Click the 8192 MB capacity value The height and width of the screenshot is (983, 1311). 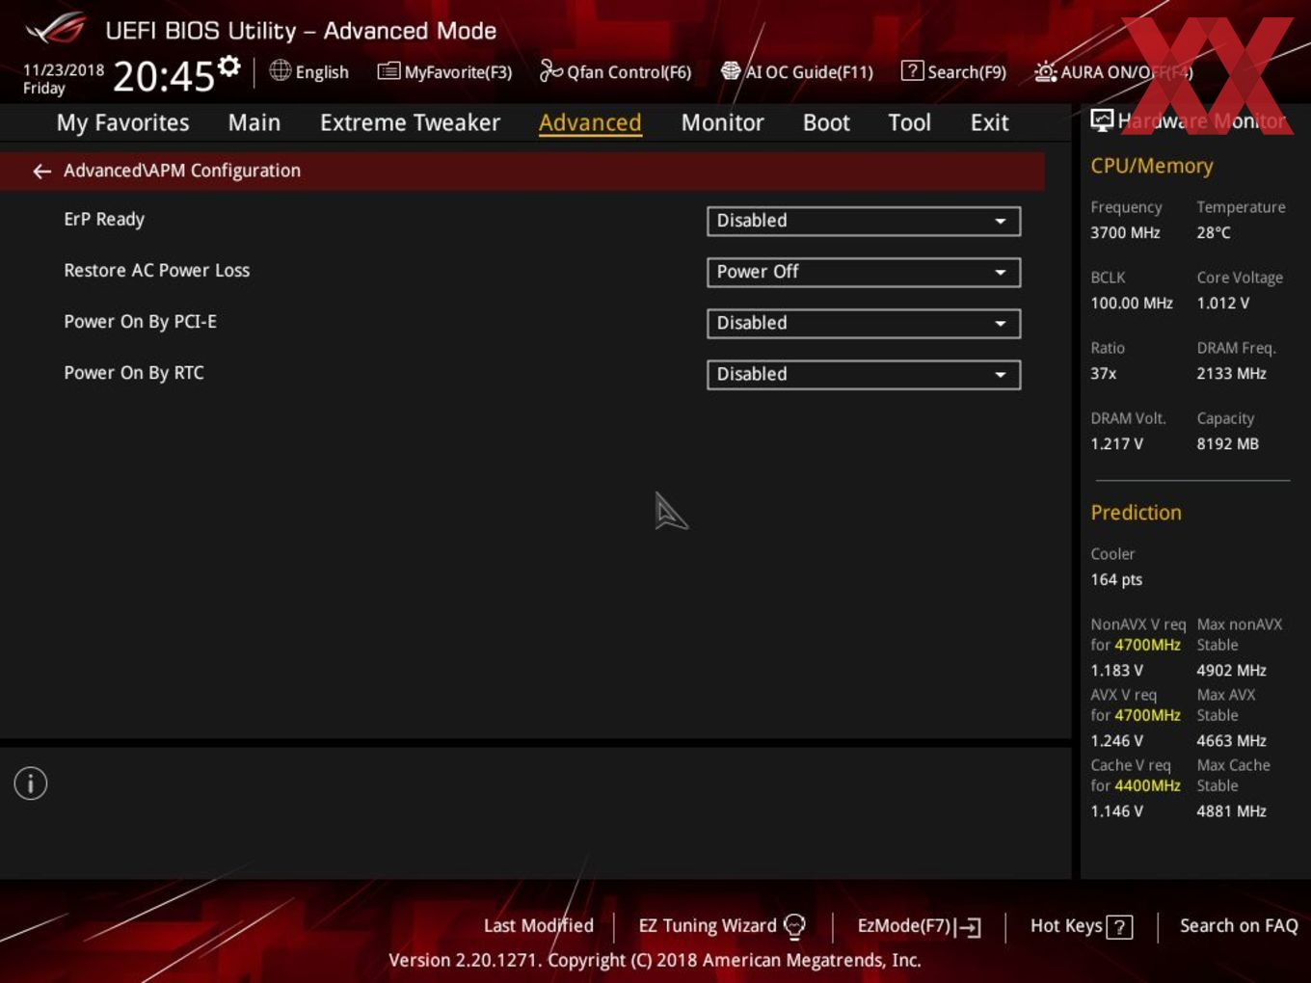(1227, 444)
